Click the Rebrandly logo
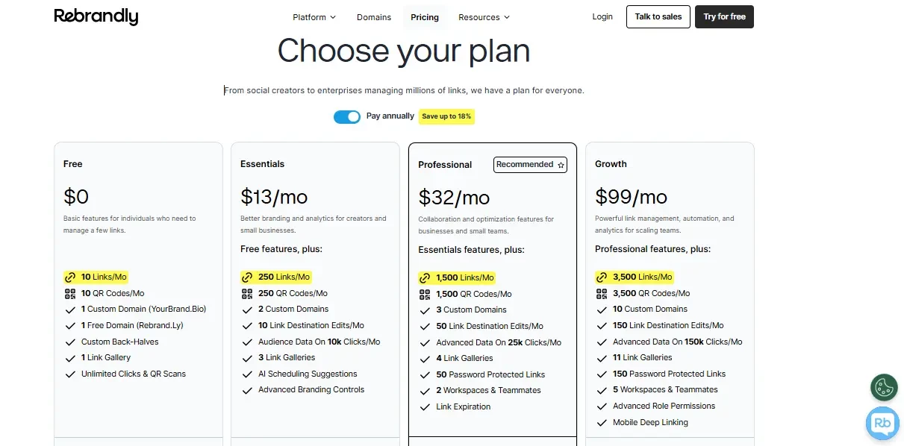The height and width of the screenshot is (446, 904). coord(96,16)
